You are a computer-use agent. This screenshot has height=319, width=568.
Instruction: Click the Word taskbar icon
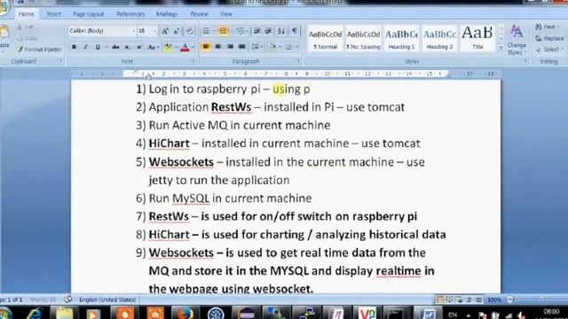tap(428, 313)
